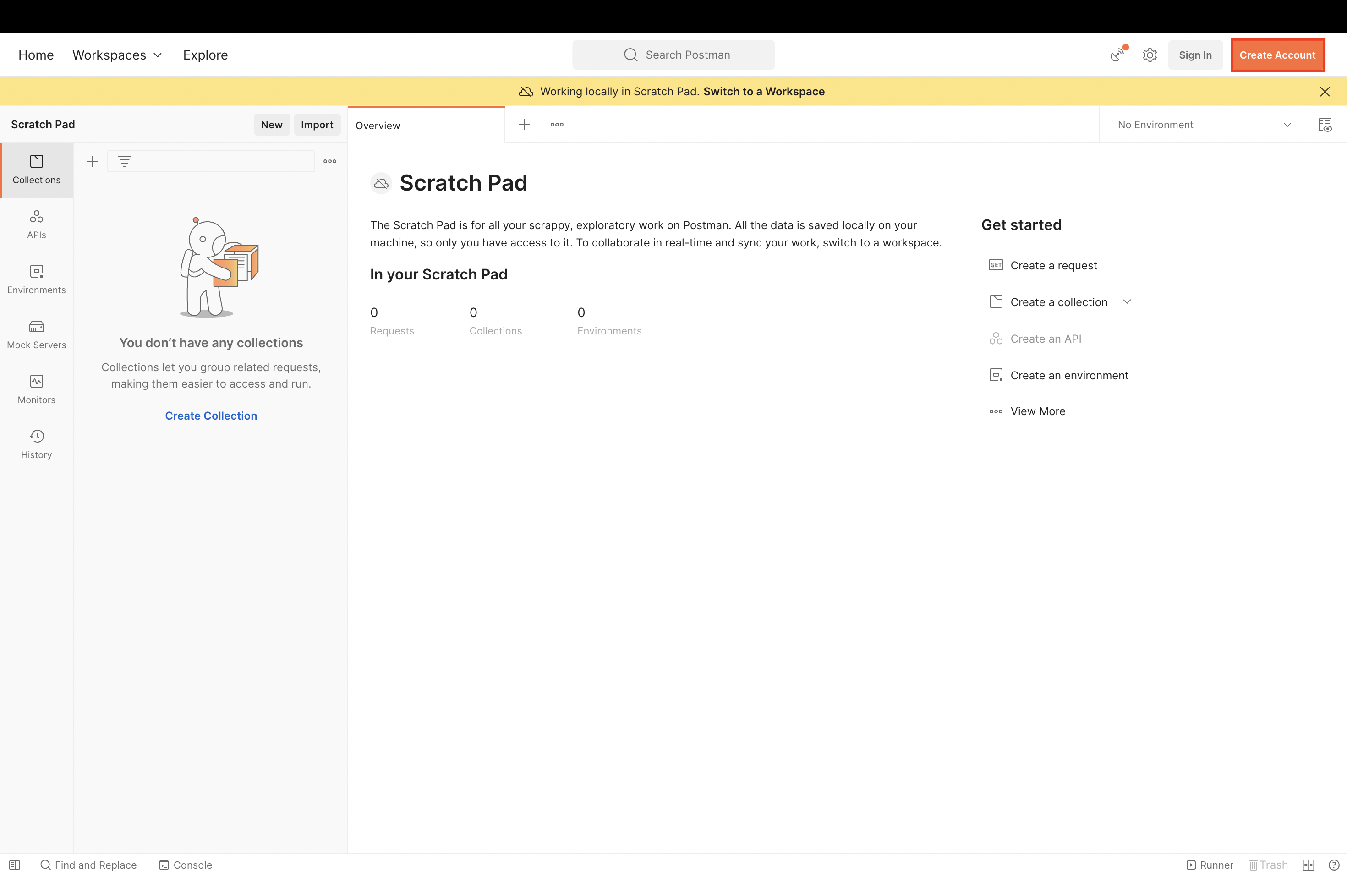Open the Mock Servers sidebar panel
Image resolution: width=1347 pixels, height=876 pixels.
point(36,334)
